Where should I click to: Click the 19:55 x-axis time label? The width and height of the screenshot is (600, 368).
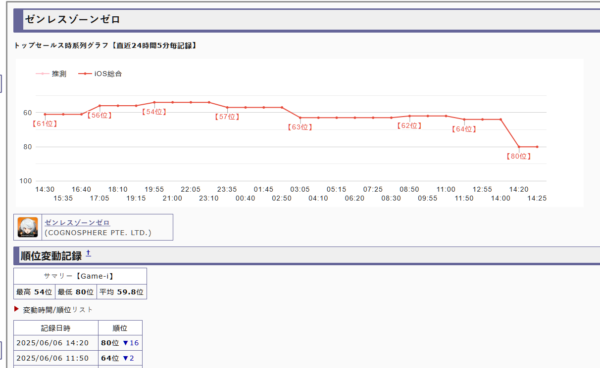pyautogui.click(x=154, y=189)
